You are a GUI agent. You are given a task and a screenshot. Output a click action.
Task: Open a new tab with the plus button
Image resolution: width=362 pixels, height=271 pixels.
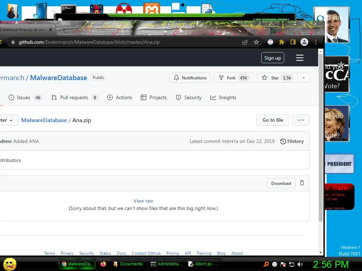coord(64,29)
